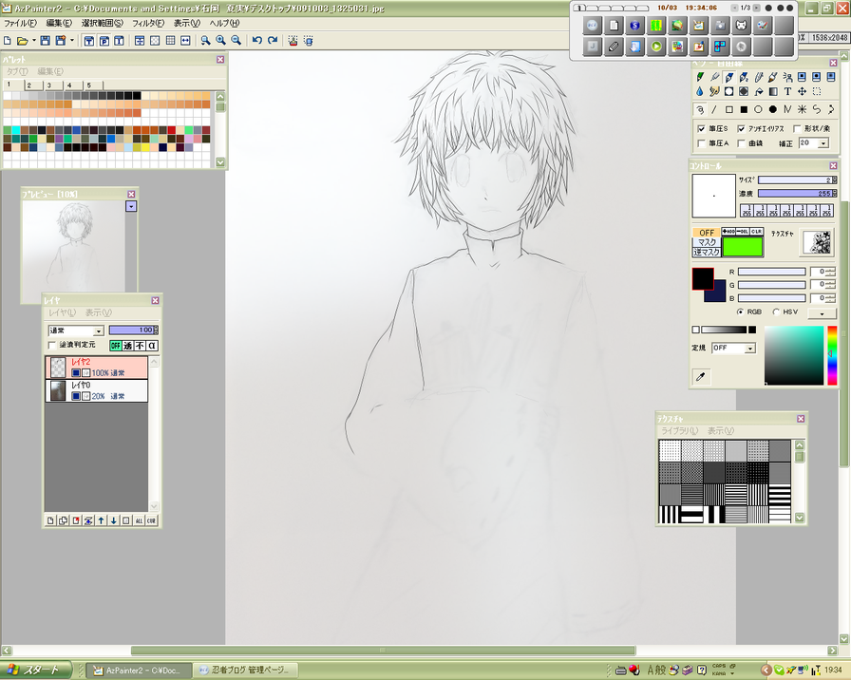Viewport: 851px width, 680px height.
Task: Select the dashed rectangle selection tool
Action: [817, 92]
